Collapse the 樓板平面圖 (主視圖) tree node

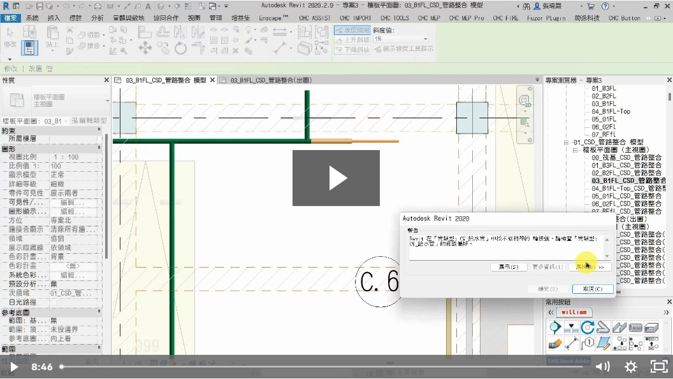[x=575, y=150]
